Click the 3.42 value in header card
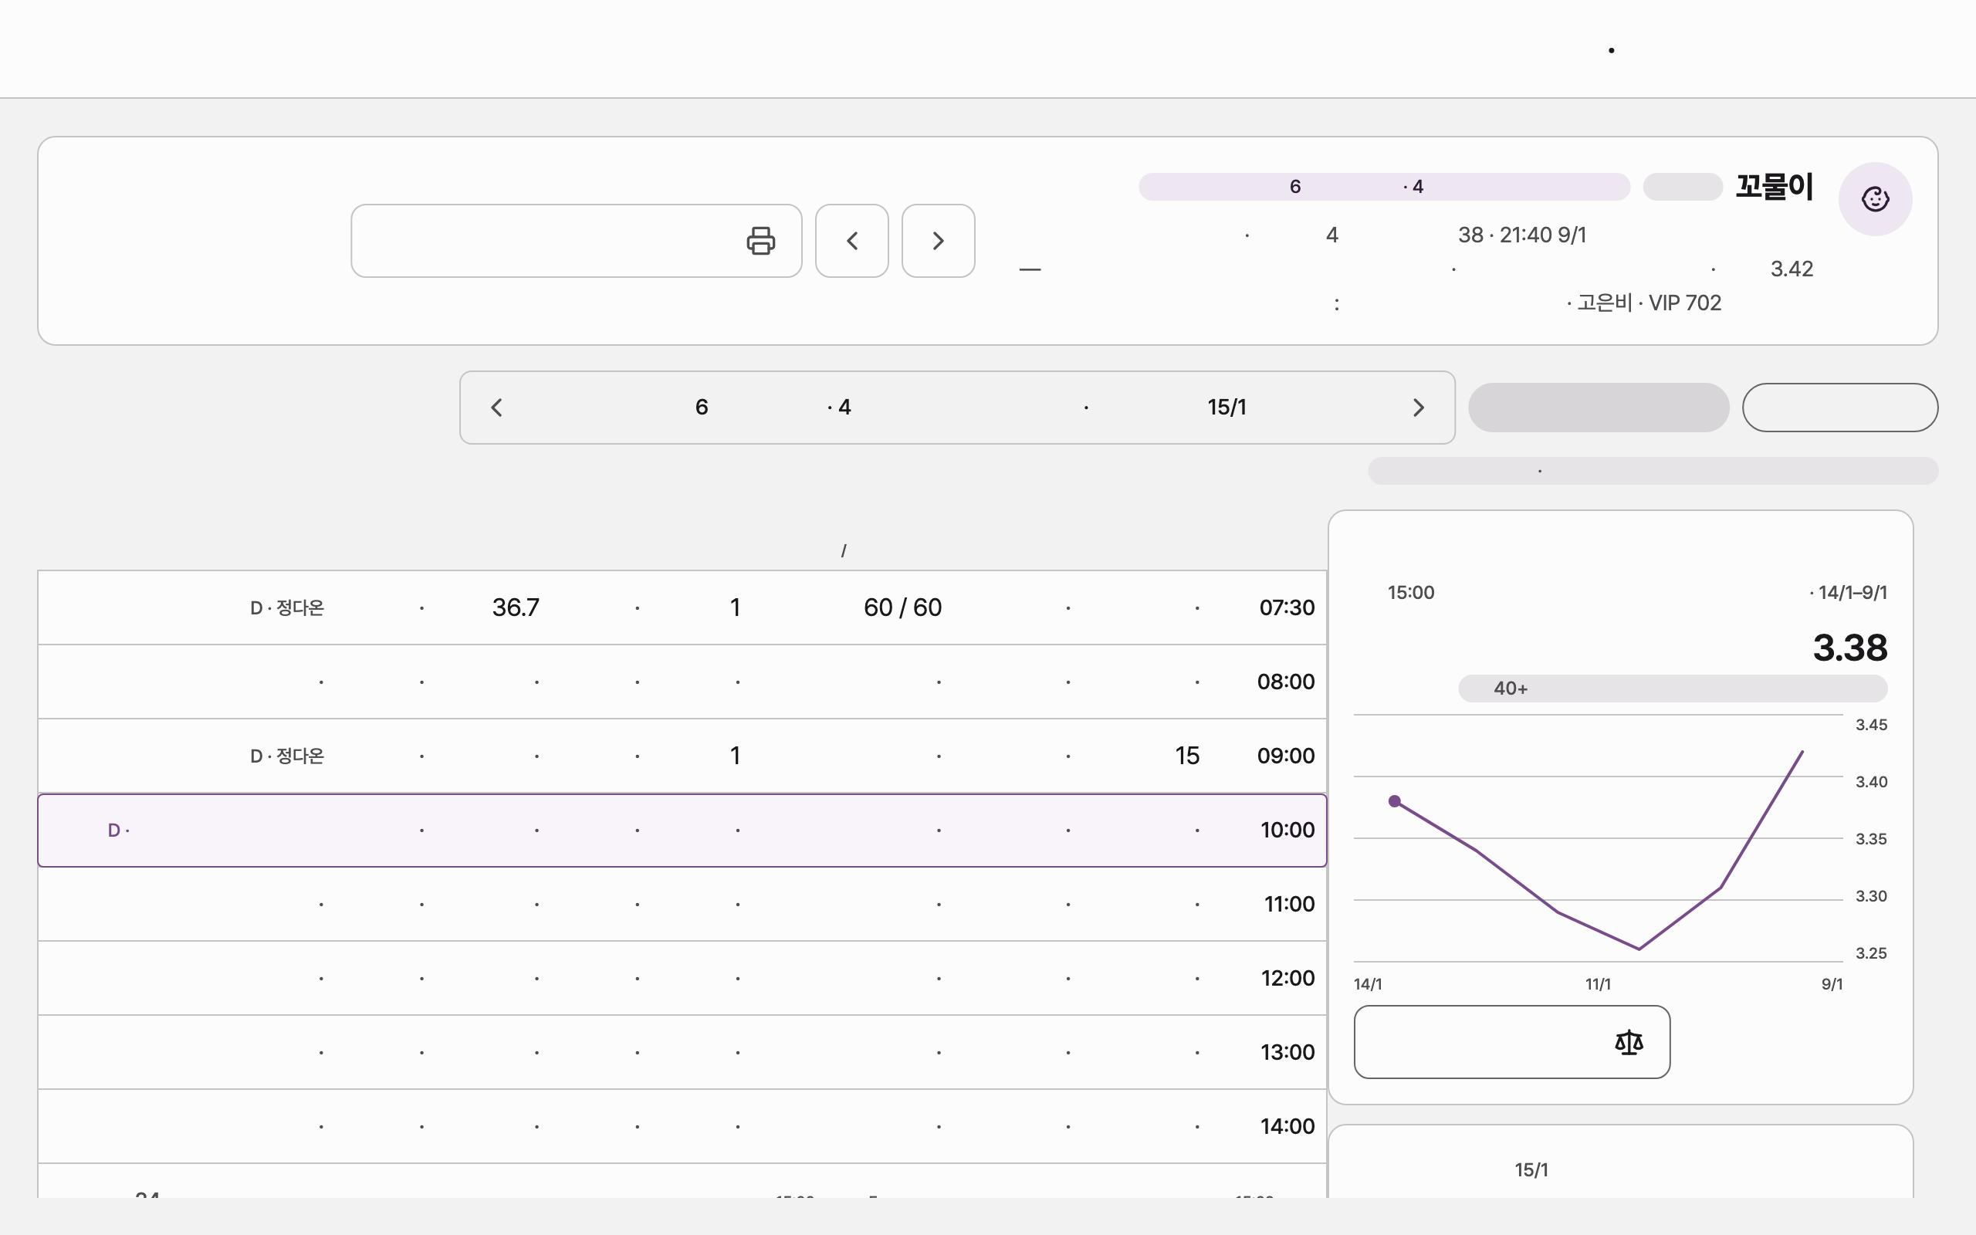This screenshot has height=1235, width=1976. click(1792, 269)
